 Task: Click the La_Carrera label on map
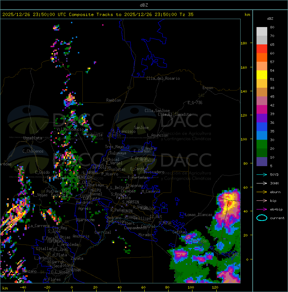[x=39, y=226]
